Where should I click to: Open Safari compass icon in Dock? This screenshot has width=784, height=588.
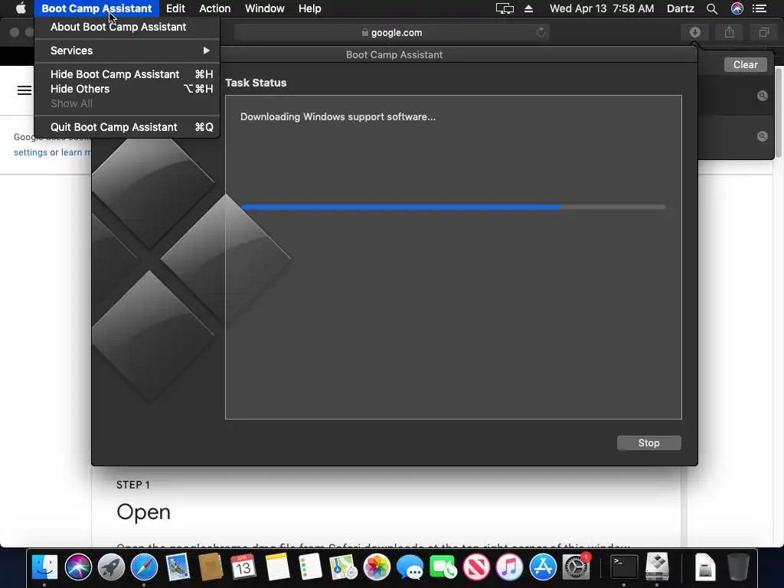pos(144,567)
